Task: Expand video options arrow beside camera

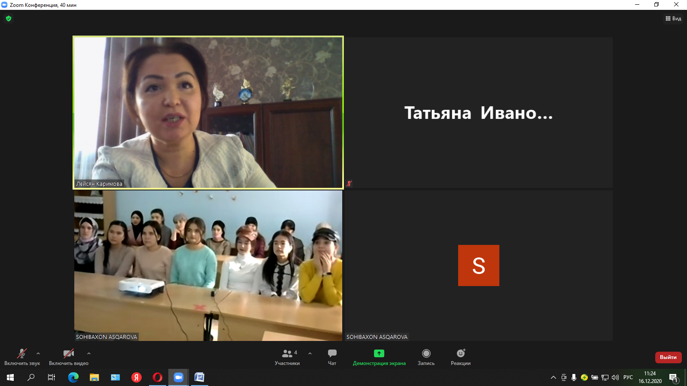Action: (x=89, y=353)
